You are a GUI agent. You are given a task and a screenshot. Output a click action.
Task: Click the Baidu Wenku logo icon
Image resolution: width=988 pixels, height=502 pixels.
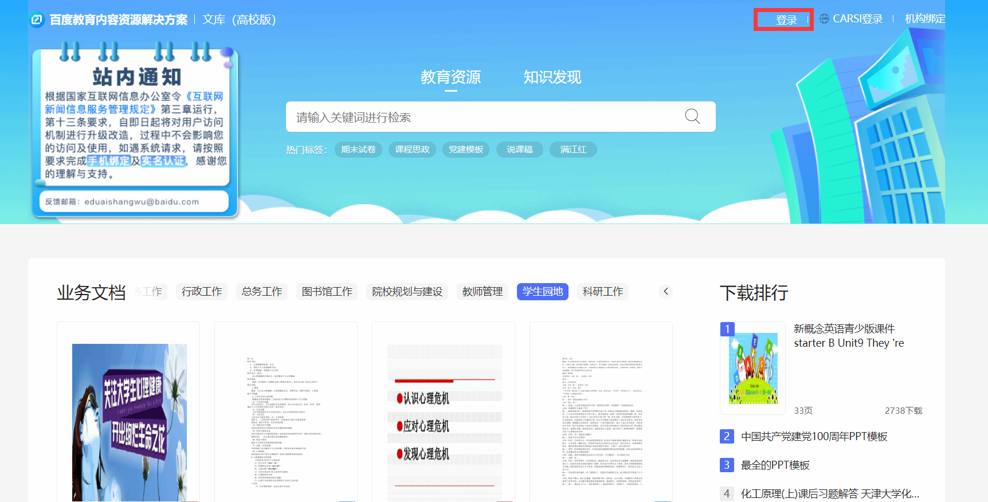tap(37, 20)
